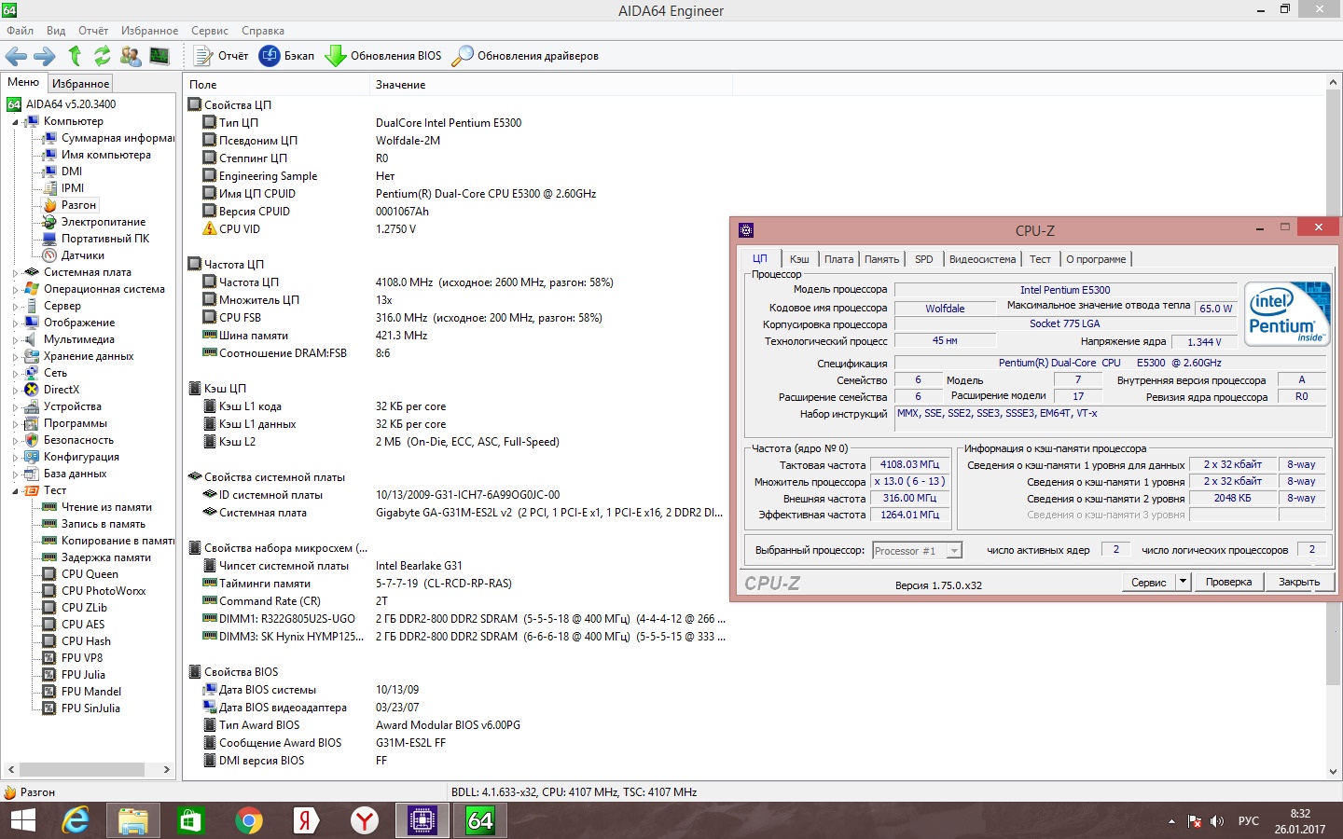The width and height of the screenshot is (1343, 839).
Task: Click the users icon in AIDA64 toolbar
Action: [131, 56]
